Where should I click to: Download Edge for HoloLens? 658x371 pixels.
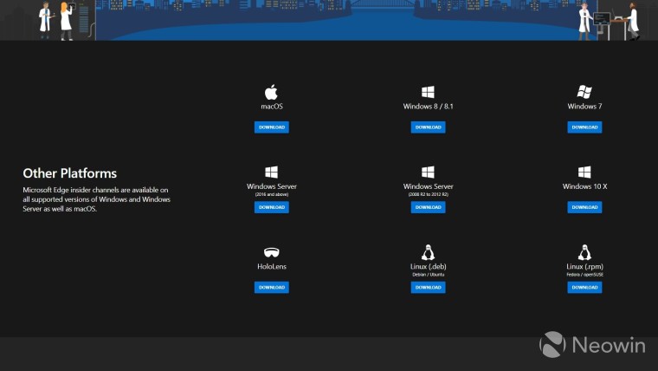(x=272, y=288)
